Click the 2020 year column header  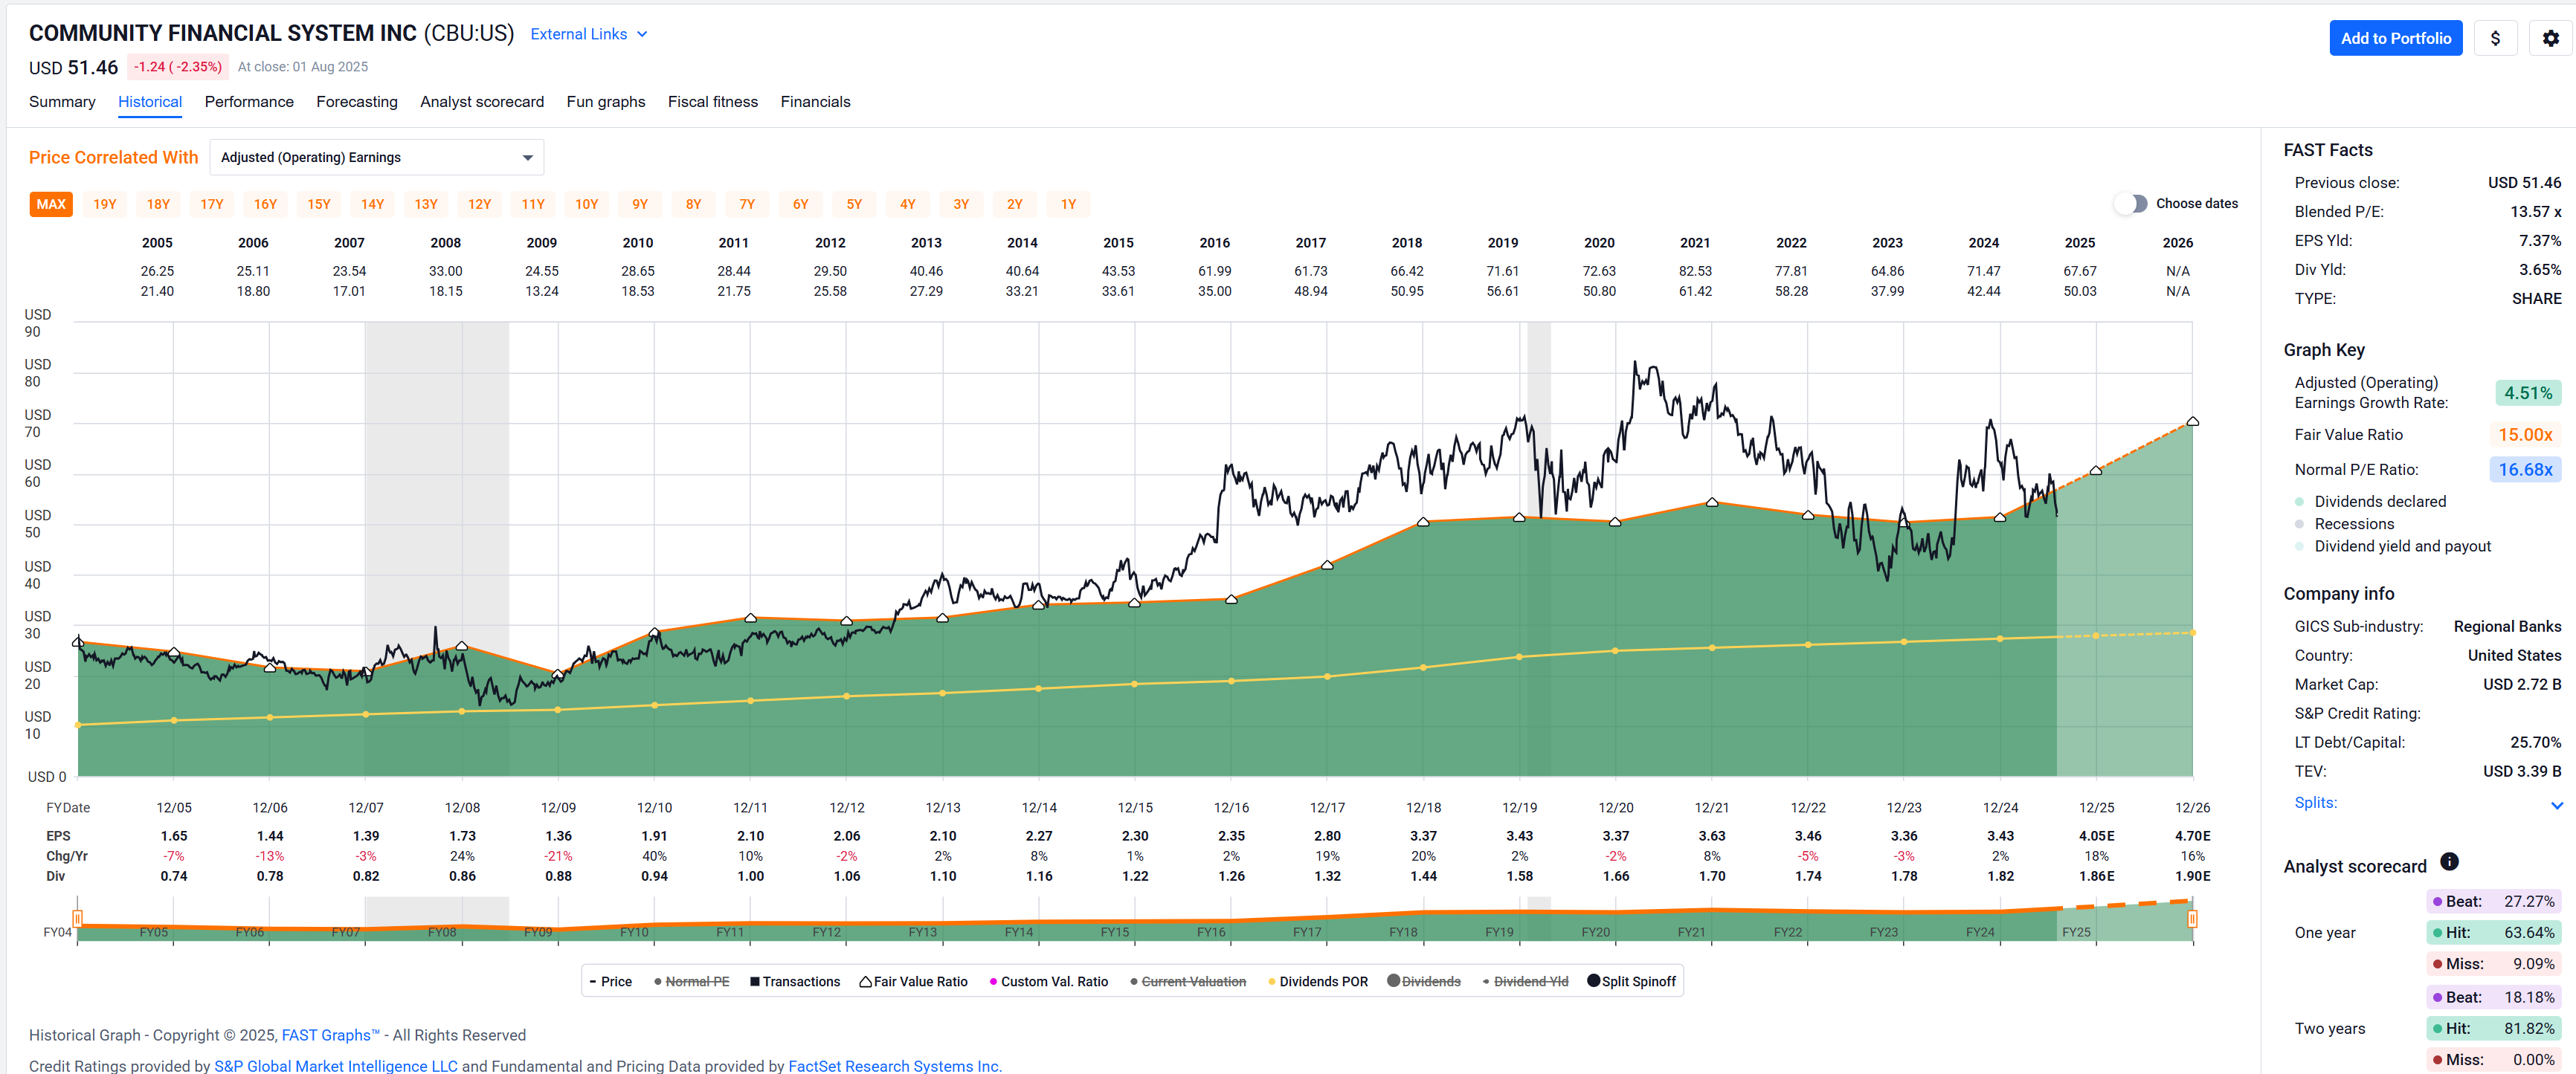coord(1599,243)
